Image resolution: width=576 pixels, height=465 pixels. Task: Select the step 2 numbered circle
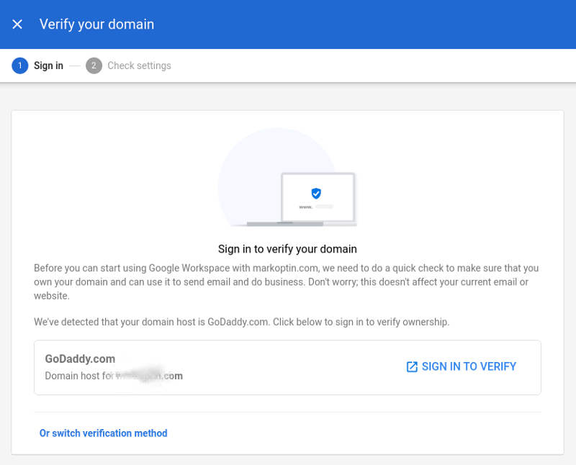coord(94,66)
